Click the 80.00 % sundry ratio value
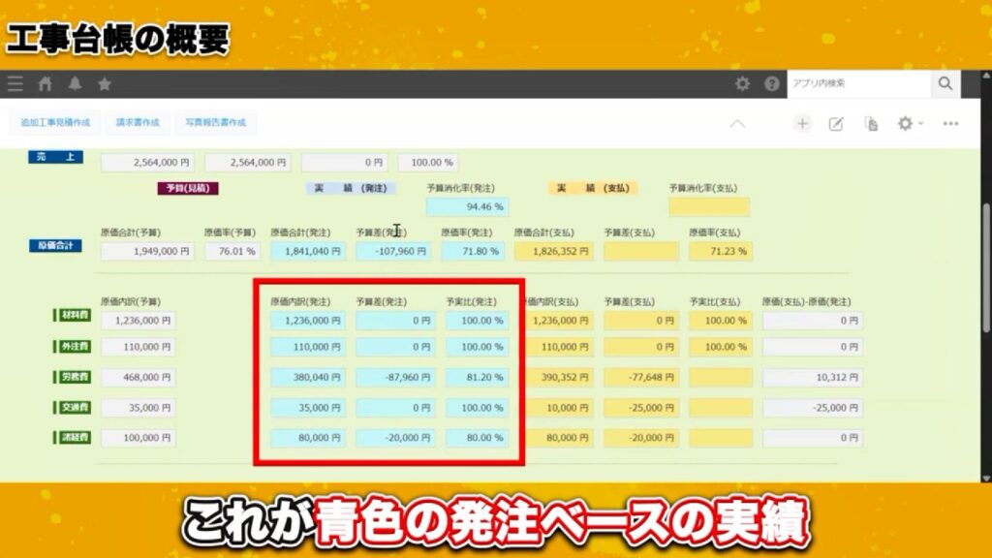Screen dimensions: 992x558 tap(477, 438)
